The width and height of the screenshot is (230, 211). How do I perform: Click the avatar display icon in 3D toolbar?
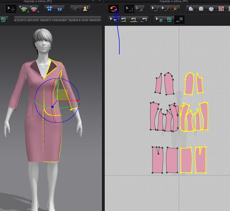[x=85, y=9]
